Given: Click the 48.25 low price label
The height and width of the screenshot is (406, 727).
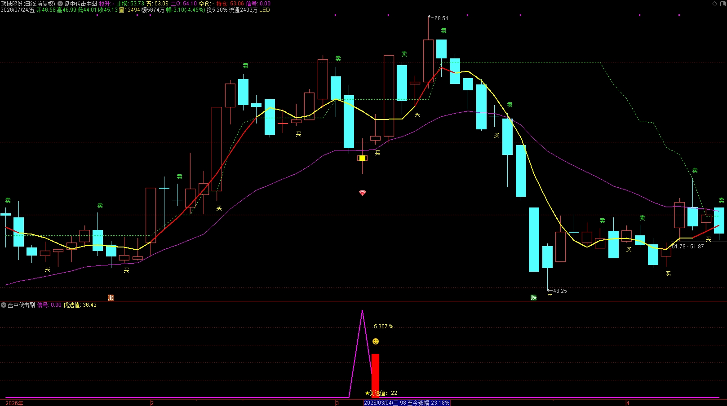Looking at the screenshot, I should click(x=560, y=291).
